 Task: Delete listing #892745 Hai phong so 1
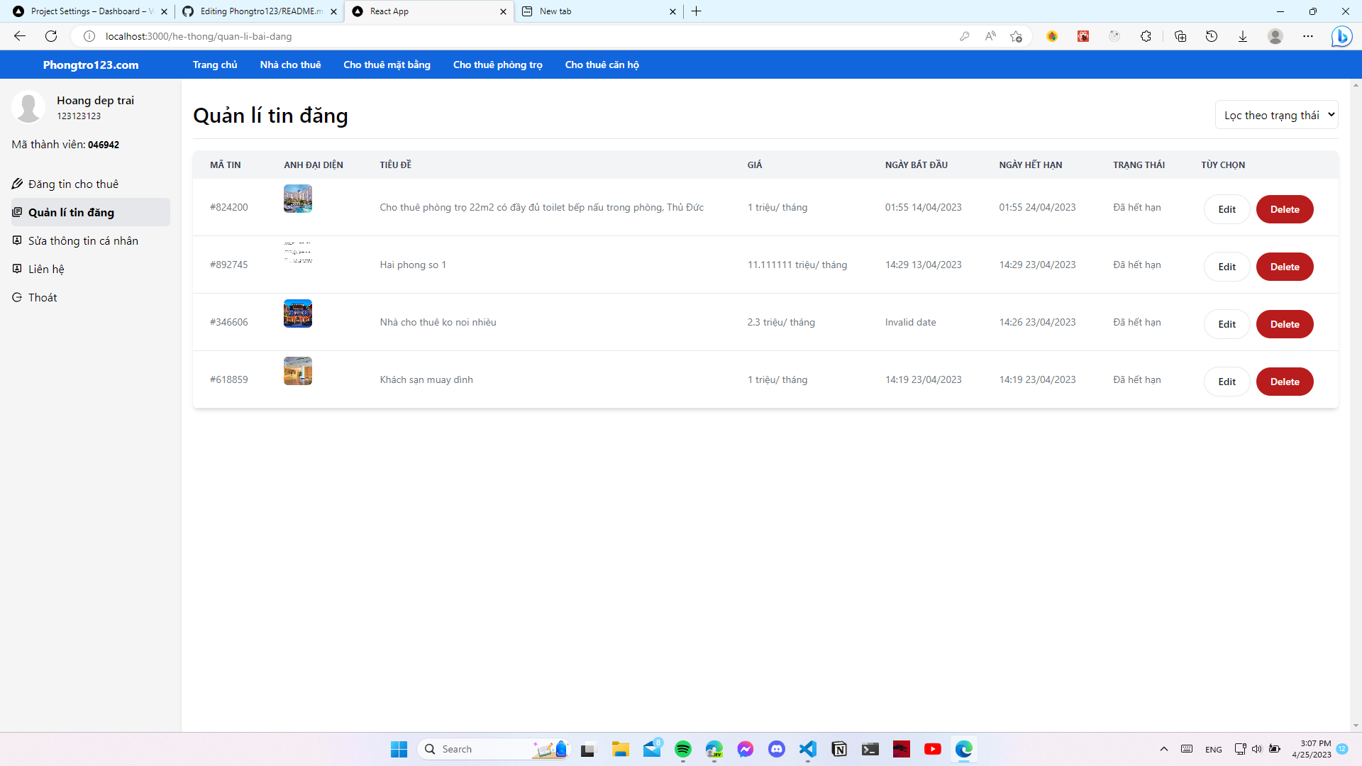[x=1285, y=267]
